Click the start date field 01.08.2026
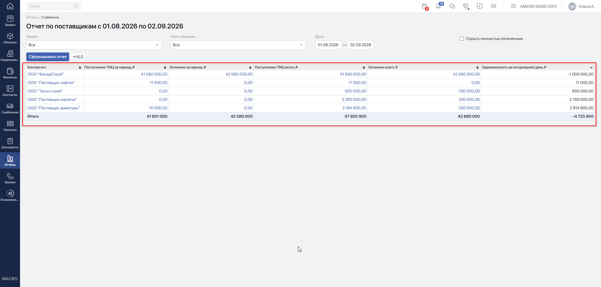This screenshot has height=287, width=601. tap(328, 45)
